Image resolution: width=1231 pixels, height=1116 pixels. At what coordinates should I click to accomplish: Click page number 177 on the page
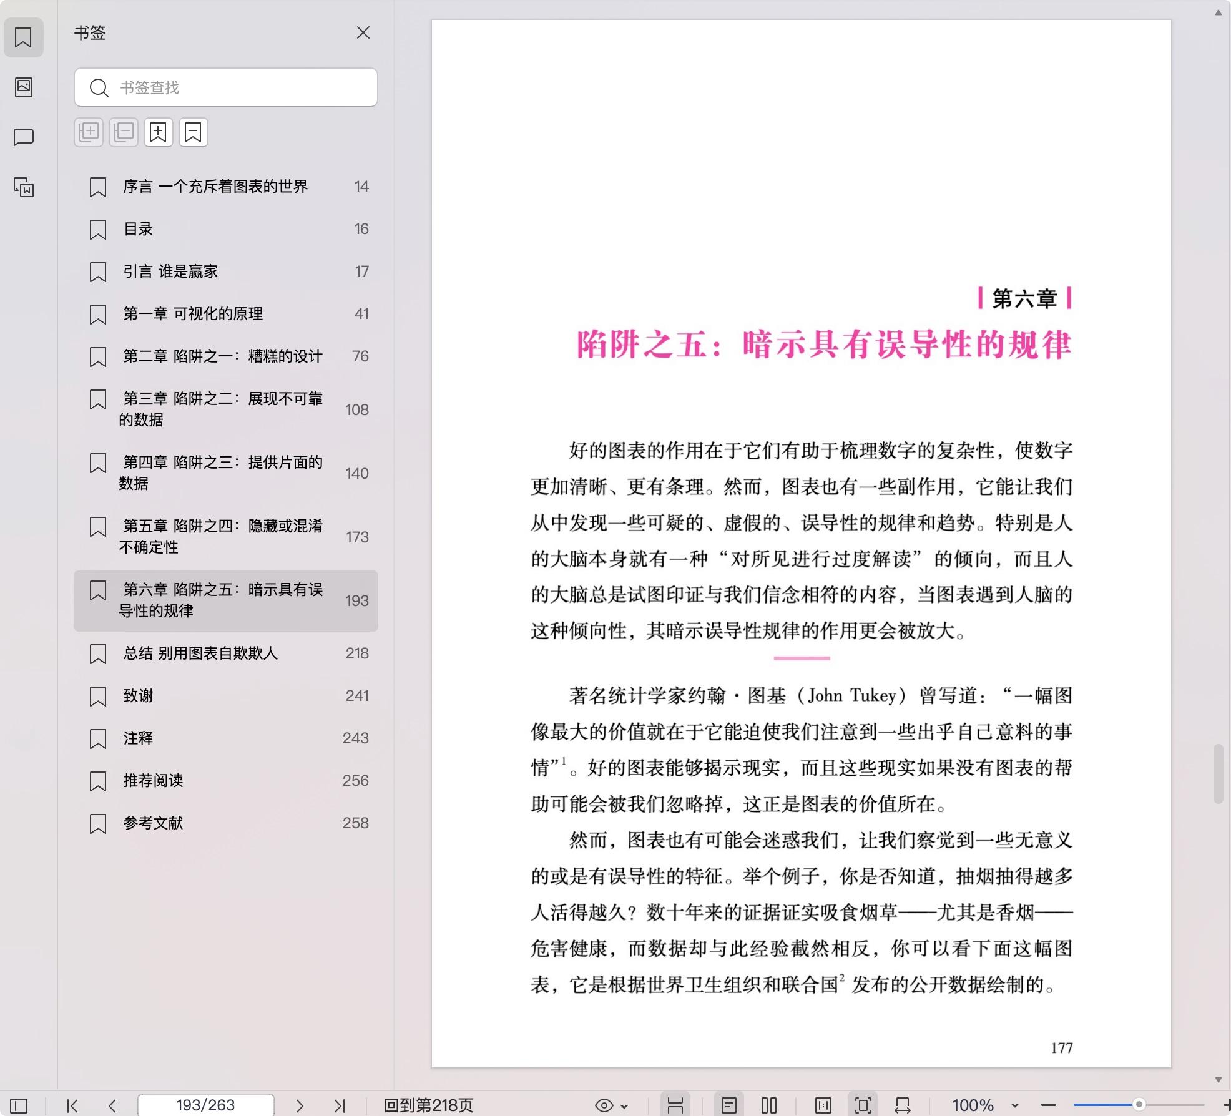(x=1061, y=1048)
